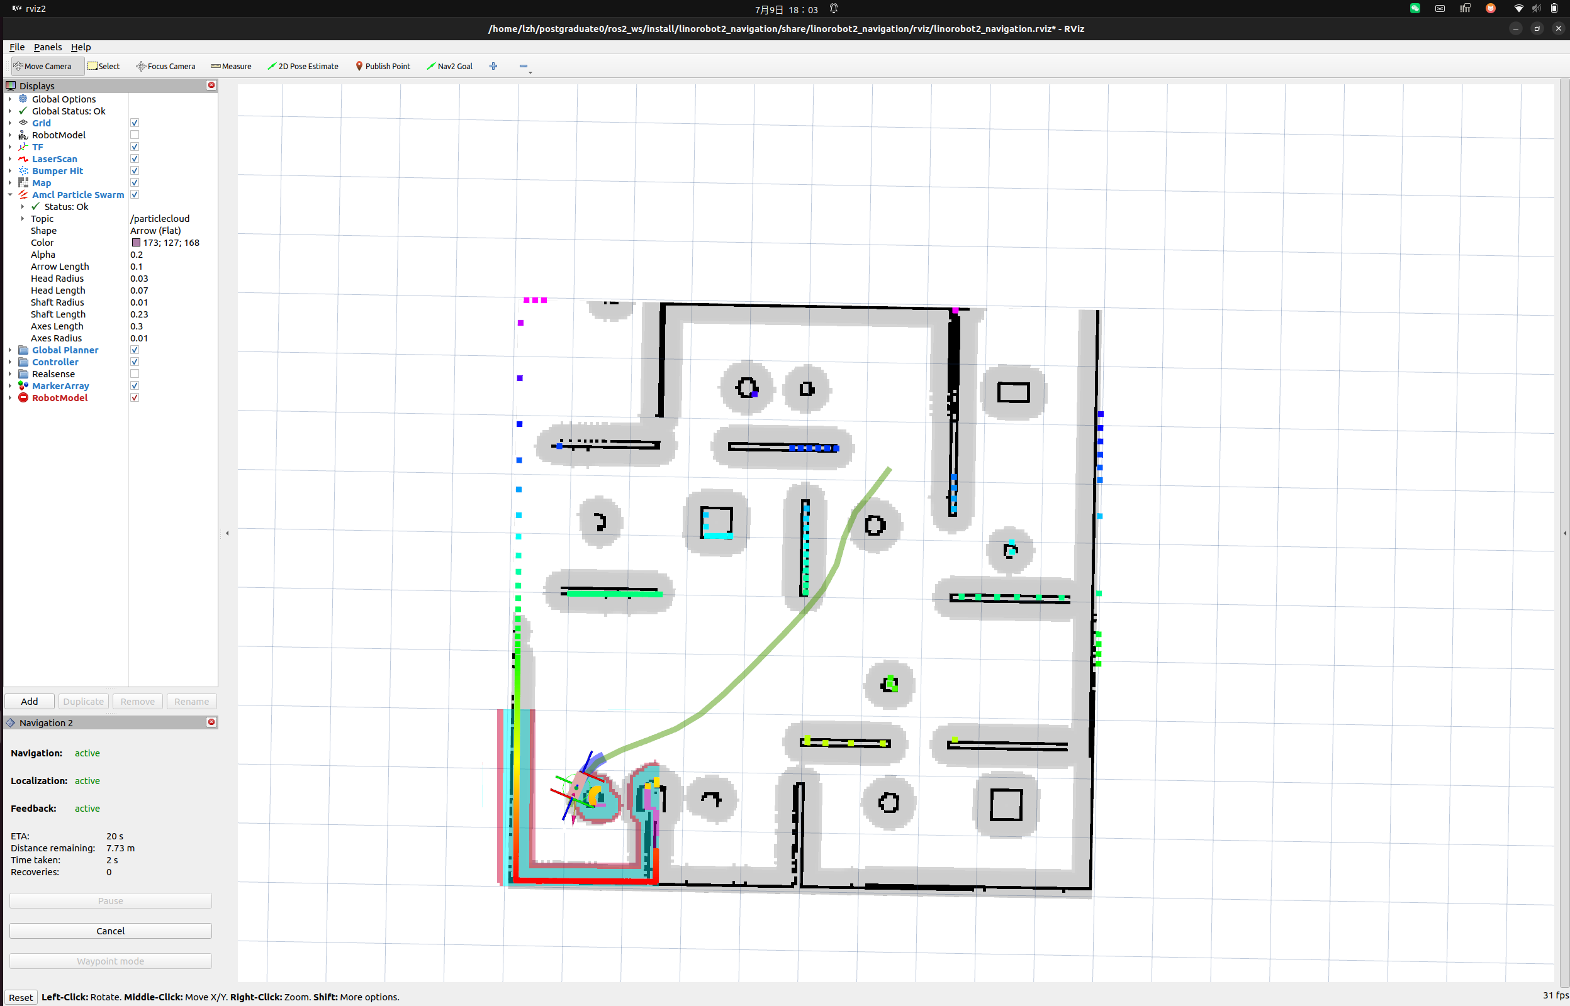Toggle the Global Planner checkbox
The height and width of the screenshot is (1006, 1570).
135,350
